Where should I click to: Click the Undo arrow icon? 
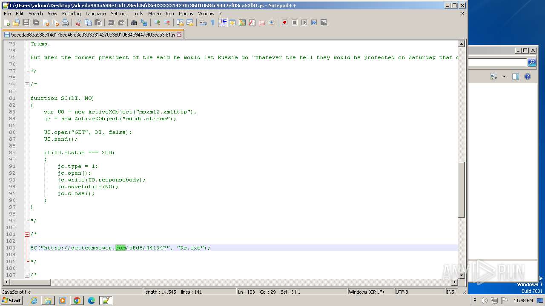pyautogui.click(x=111, y=23)
